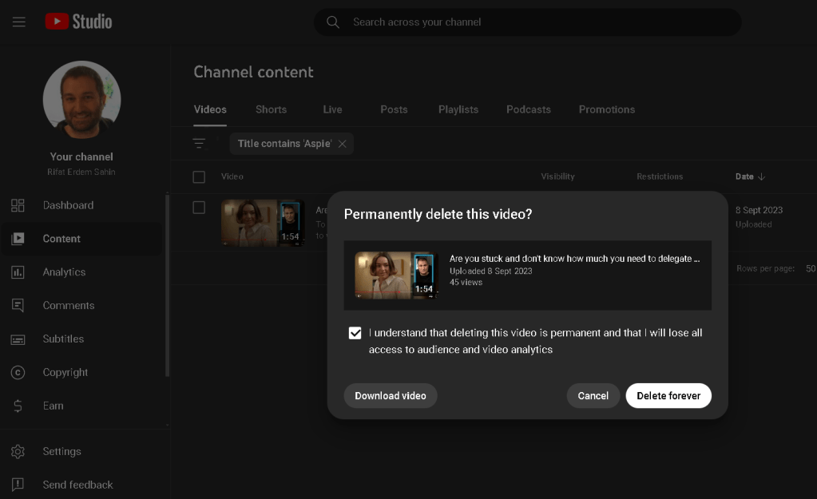817x499 pixels.
Task: Uncheck the deletion acknowledgment checkbox
Action: [x=355, y=333]
